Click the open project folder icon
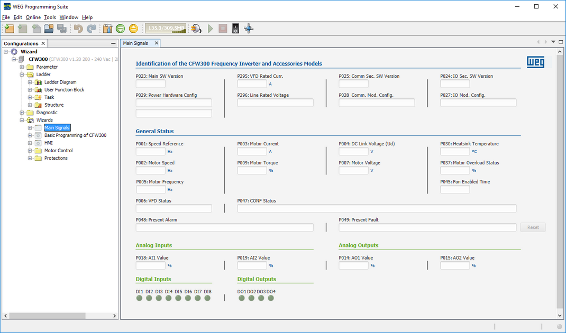Image resolution: width=566 pixels, height=333 pixels. [x=49, y=29]
